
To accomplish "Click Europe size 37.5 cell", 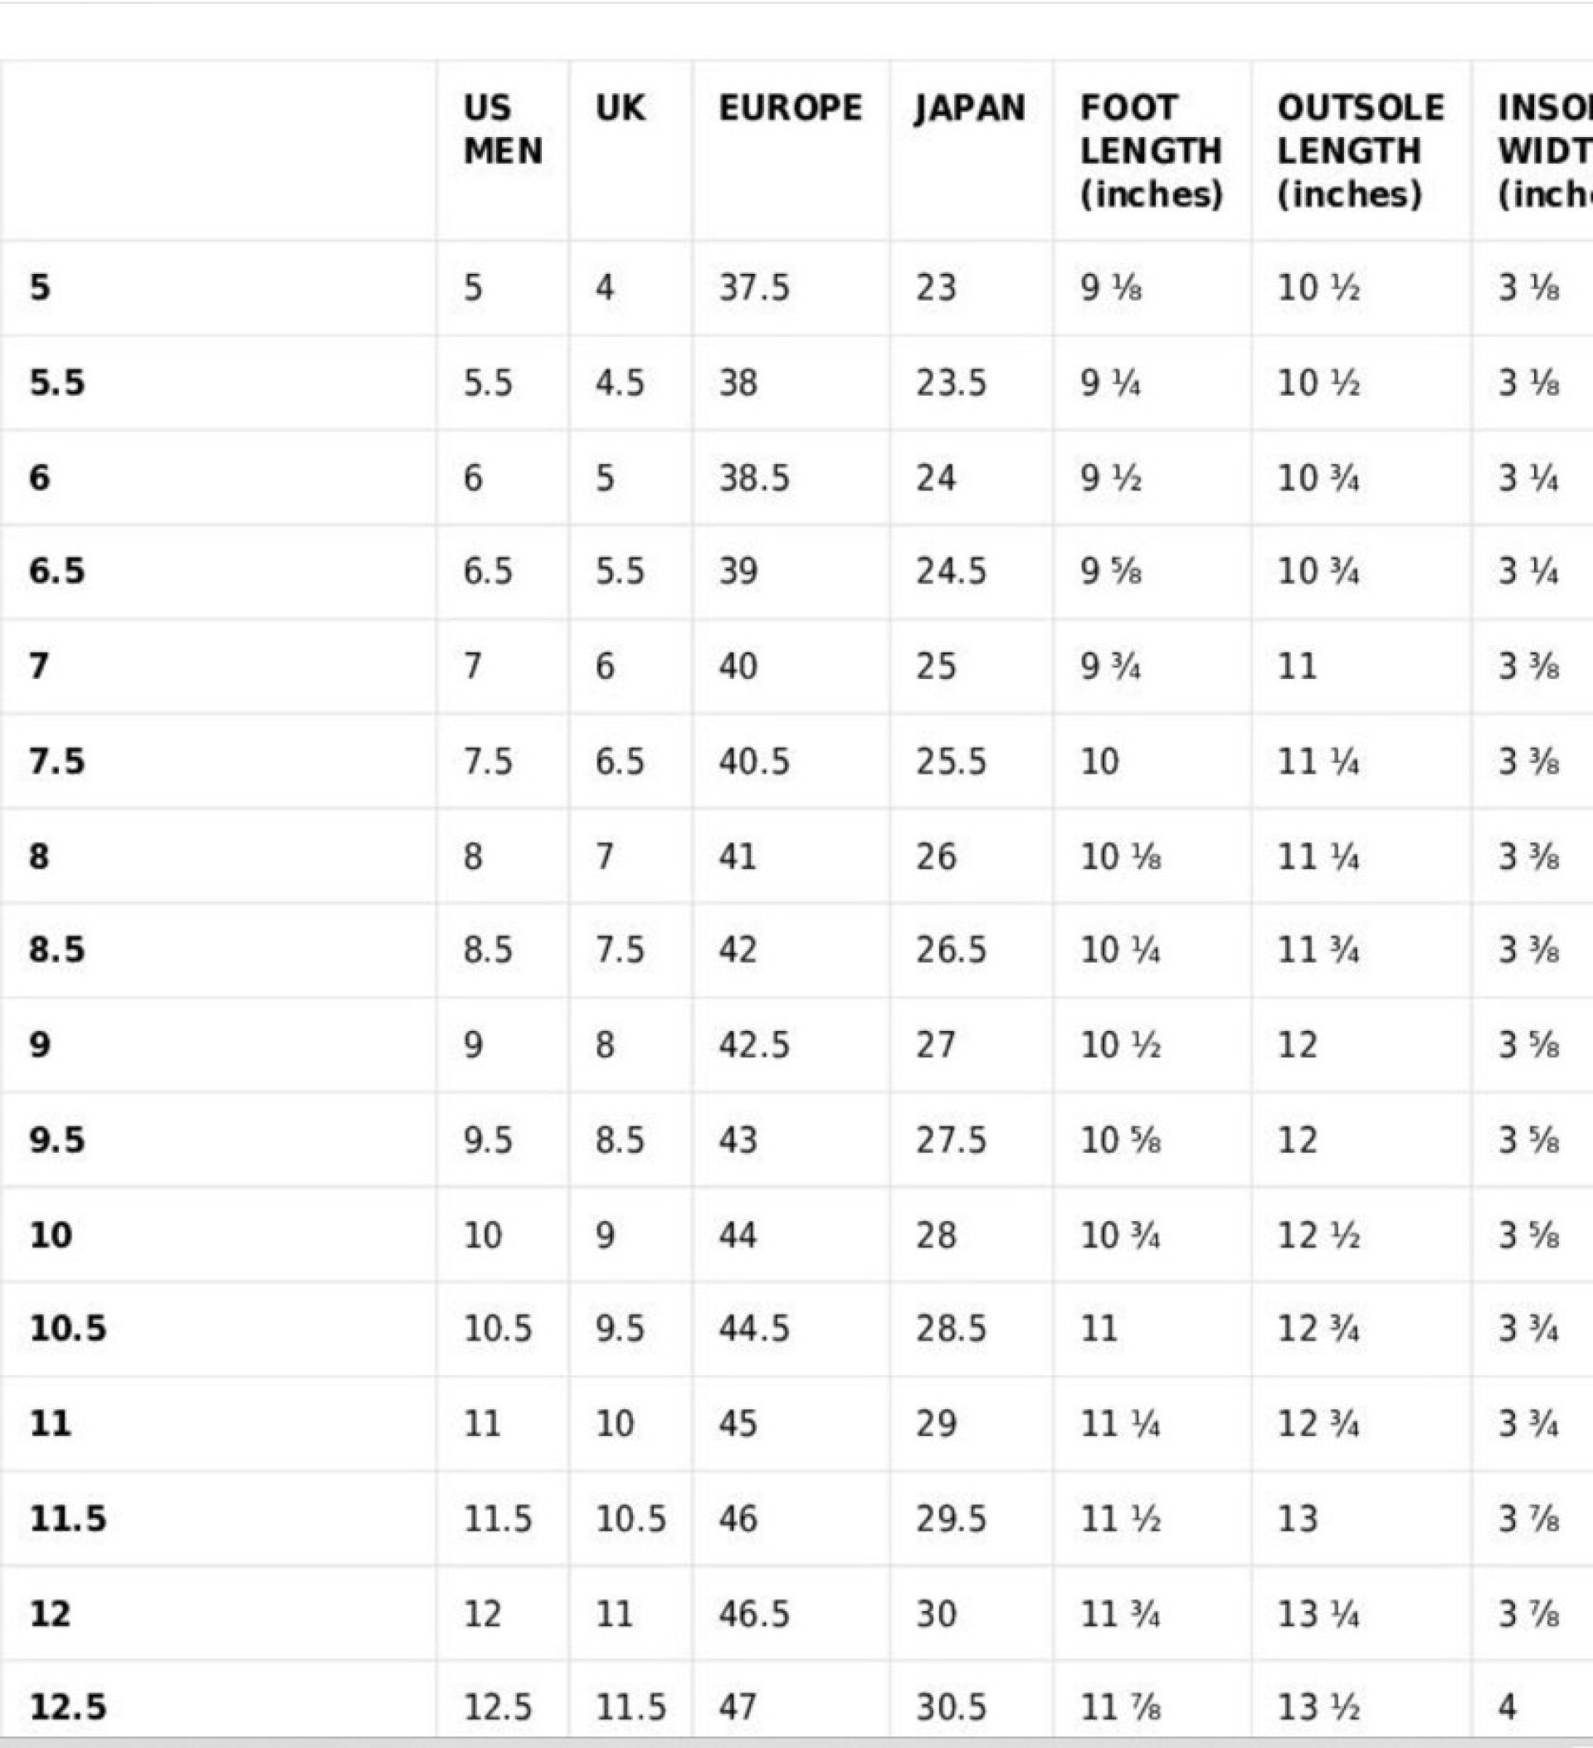I will (754, 287).
